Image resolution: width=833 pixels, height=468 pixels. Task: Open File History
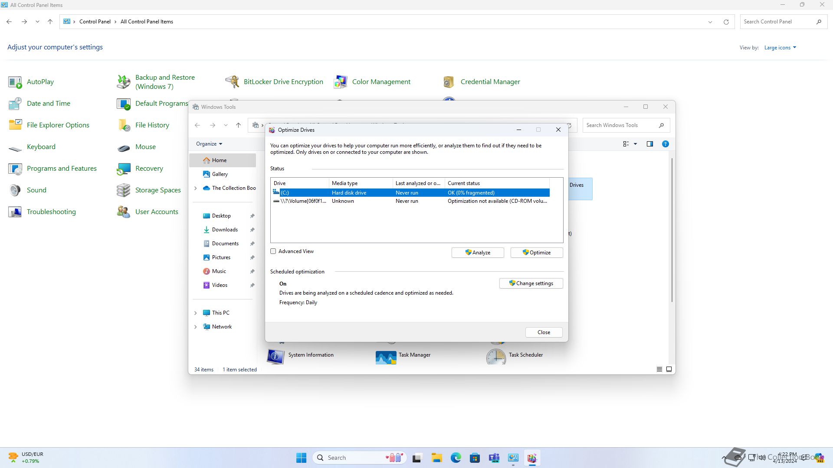tap(143, 125)
